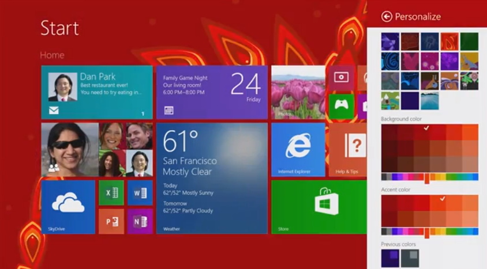487x269 pixels.
Task: Launch the OneNote tile
Action: [x=140, y=221]
